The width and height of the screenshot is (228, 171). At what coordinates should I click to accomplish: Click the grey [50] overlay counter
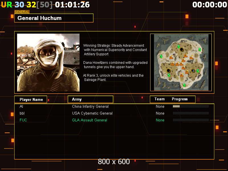[x=44, y=5]
